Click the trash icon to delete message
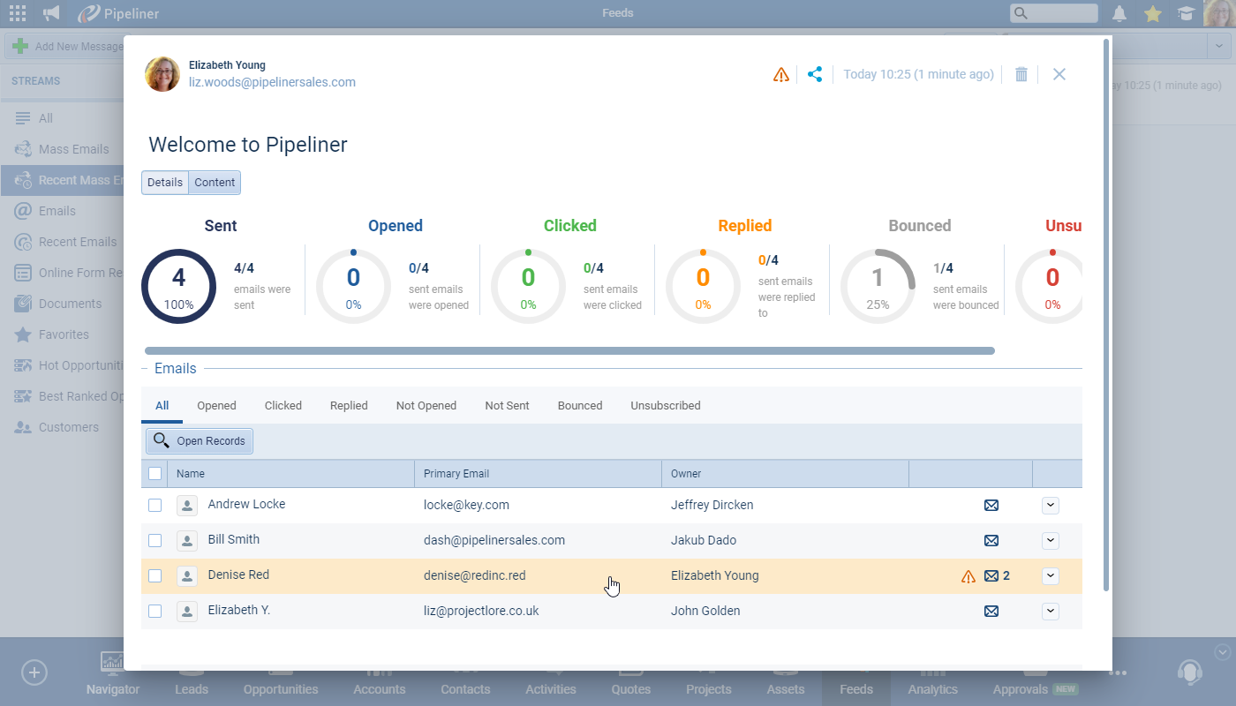 tap(1021, 74)
